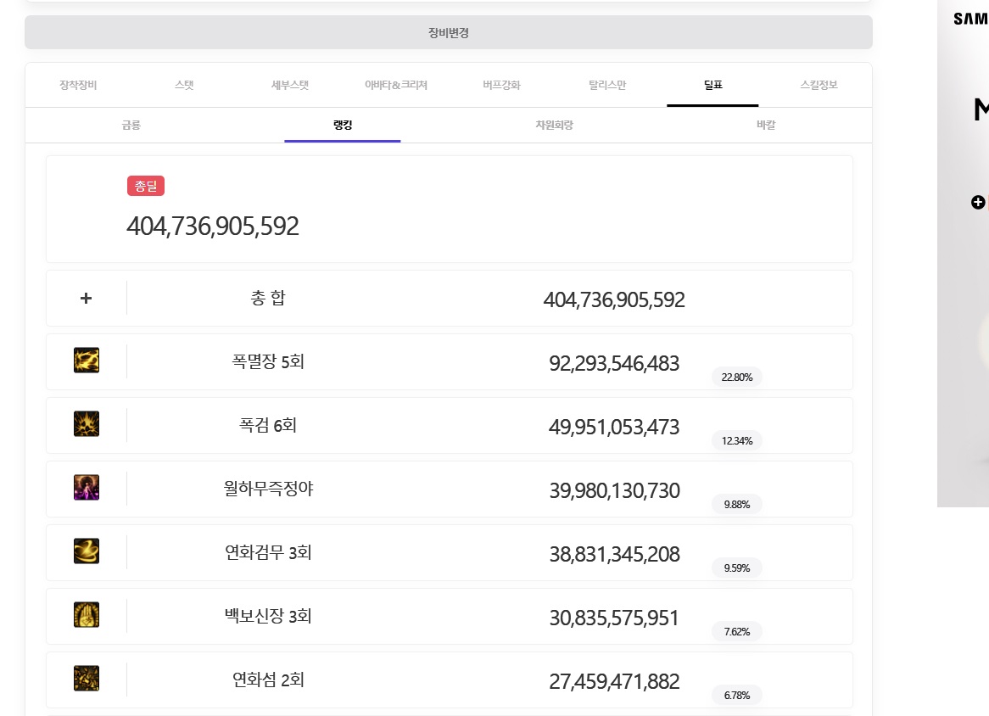Image resolution: width=989 pixels, height=716 pixels.
Task: Select the 금룡 sub-tab
Action: (131, 126)
